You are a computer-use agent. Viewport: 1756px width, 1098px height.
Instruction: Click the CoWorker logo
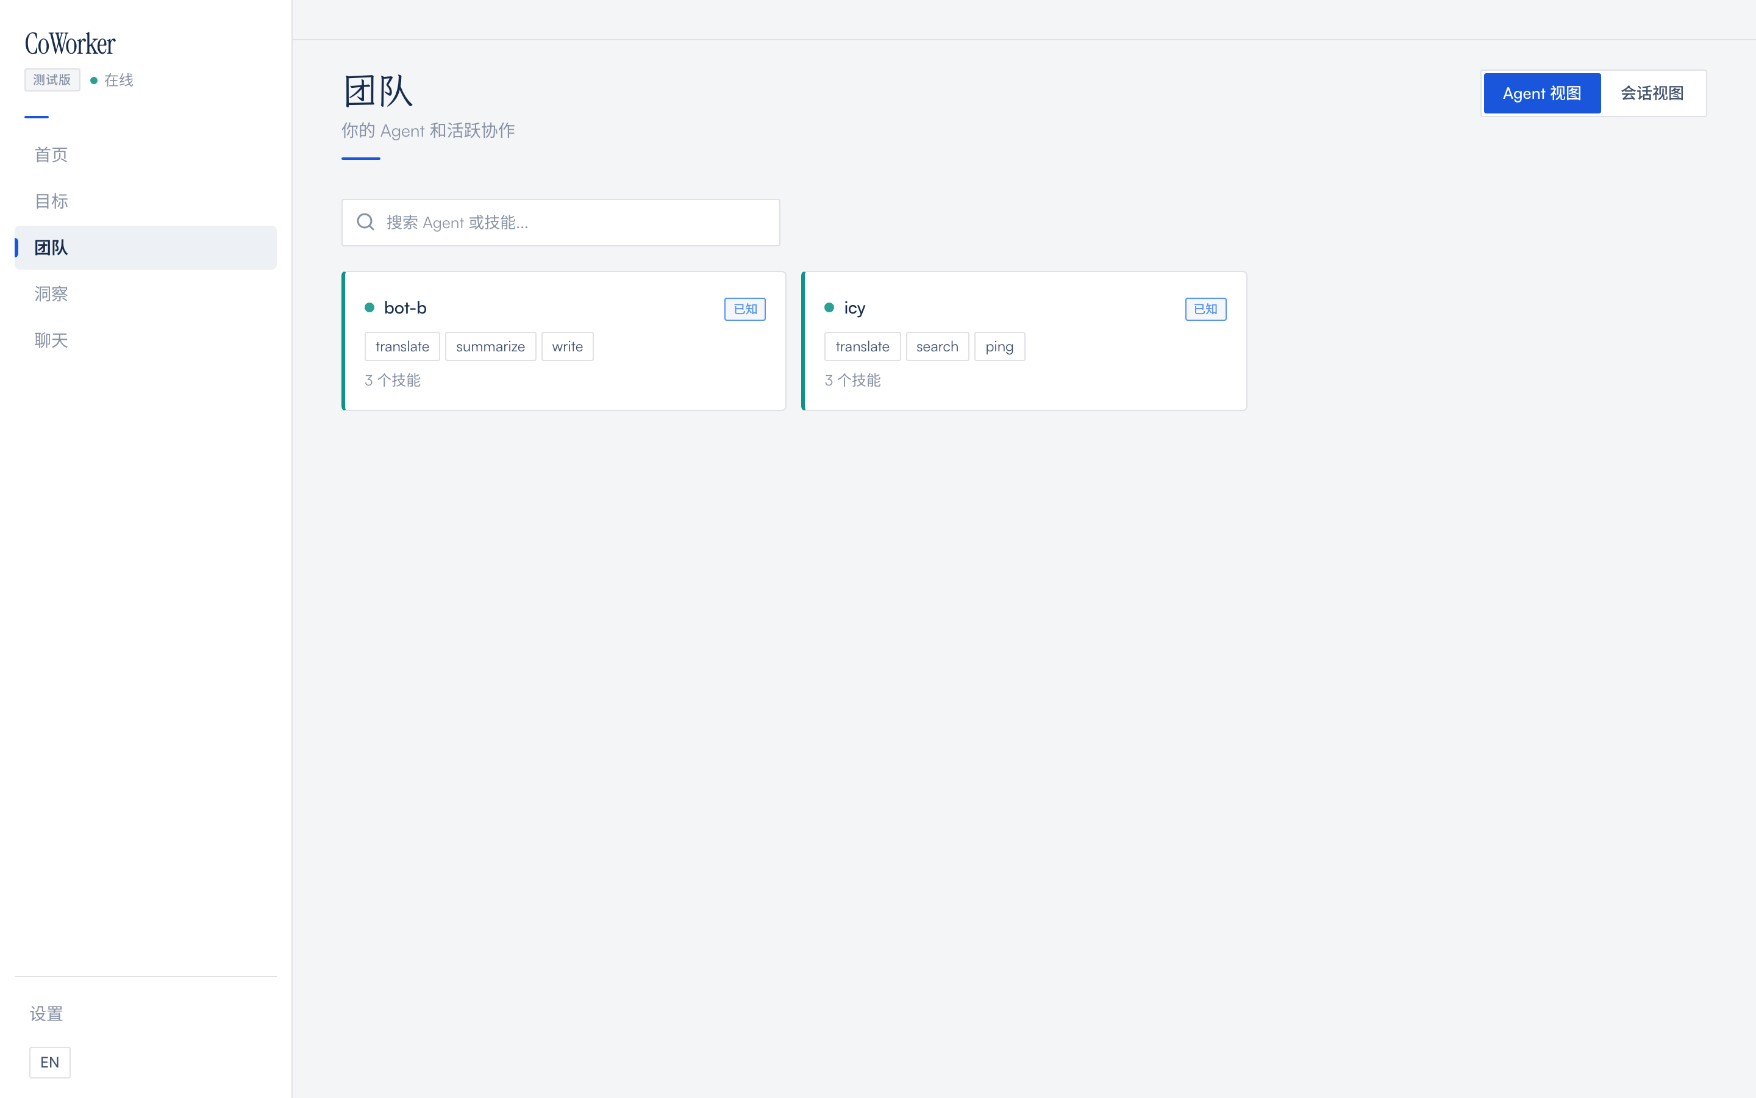70,43
